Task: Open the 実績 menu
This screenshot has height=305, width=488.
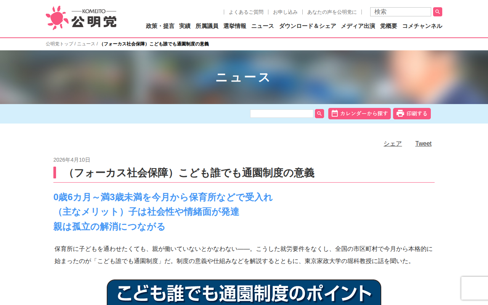Action: click(185, 26)
